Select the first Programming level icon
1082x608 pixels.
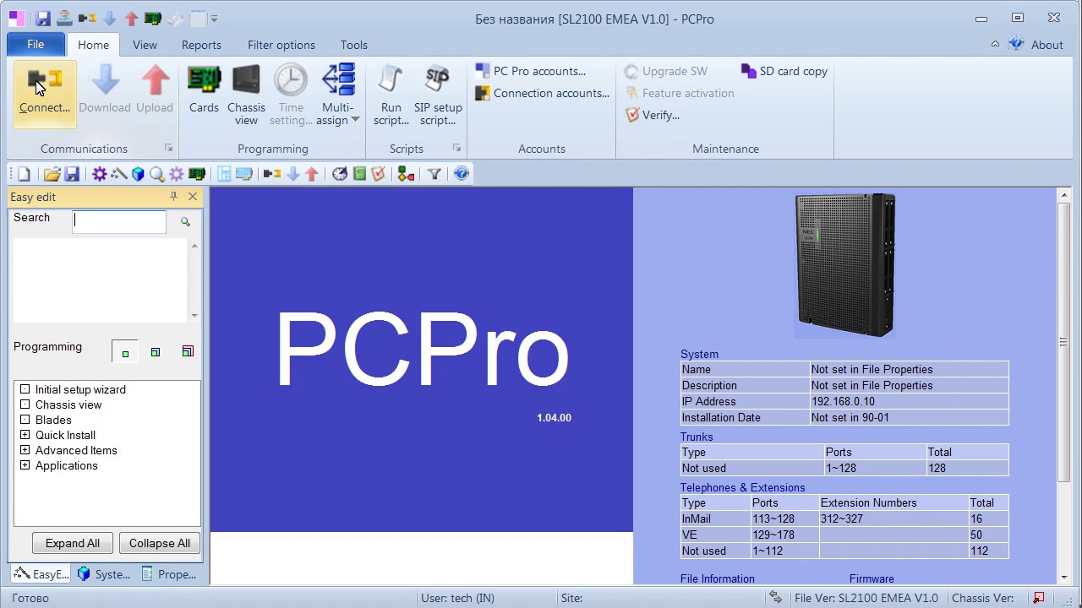coord(125,352)
